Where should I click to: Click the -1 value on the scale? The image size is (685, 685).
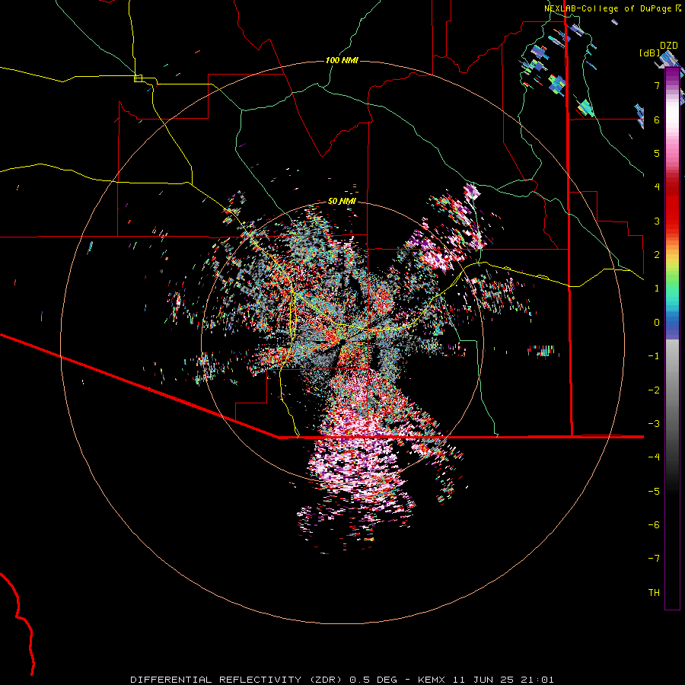(654, 356)
